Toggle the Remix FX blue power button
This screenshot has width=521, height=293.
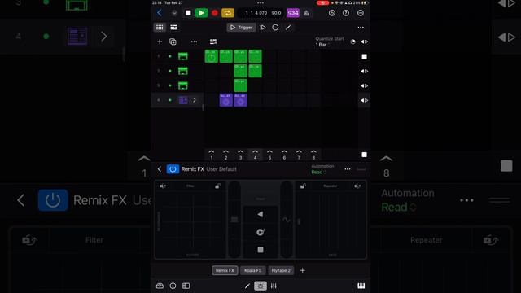pyautogui.click(x=173, y=169)
